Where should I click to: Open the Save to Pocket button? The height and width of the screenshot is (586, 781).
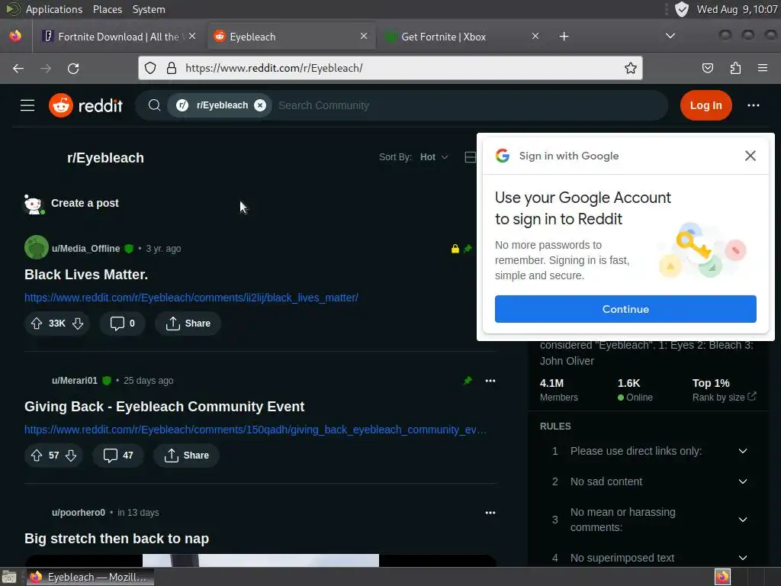(x=707, y=68)
